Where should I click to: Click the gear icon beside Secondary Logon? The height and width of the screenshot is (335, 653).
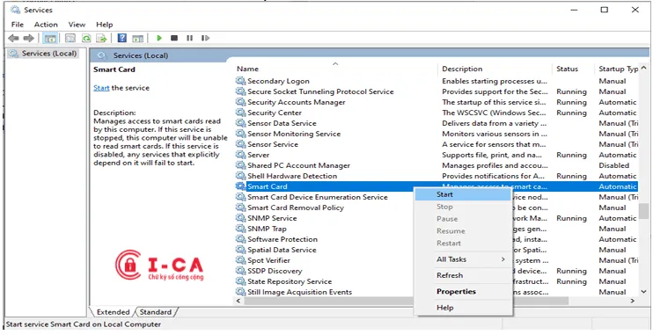(241, 81)
